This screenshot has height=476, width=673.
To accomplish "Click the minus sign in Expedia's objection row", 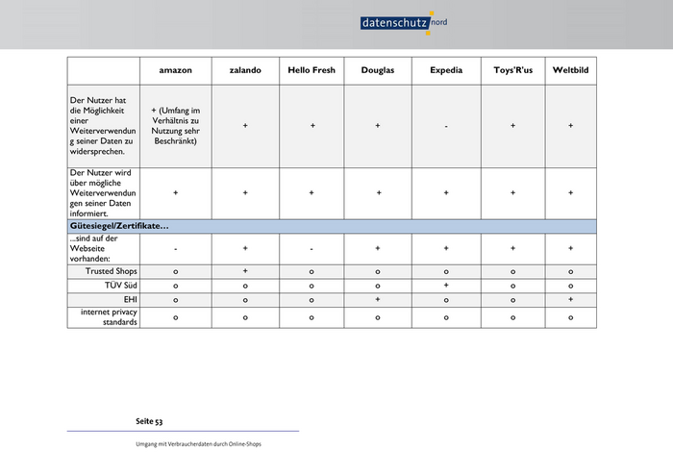I will [446, 126].
